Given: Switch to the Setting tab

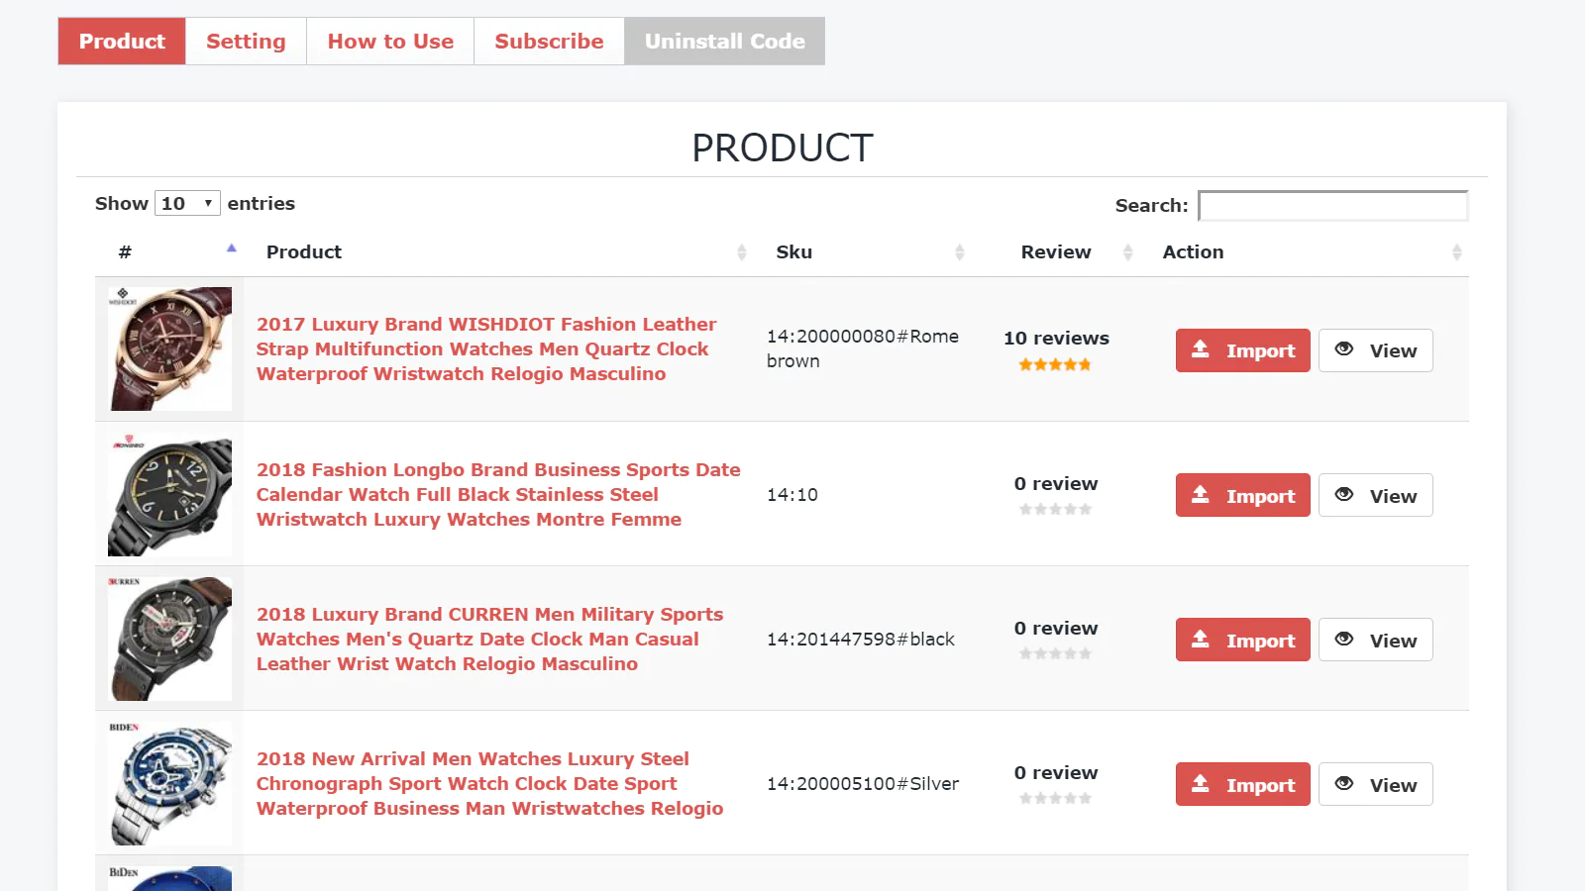Looking at the screenshot, I should coord(246,41).
